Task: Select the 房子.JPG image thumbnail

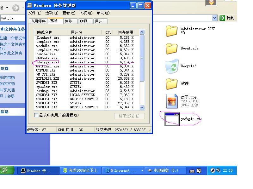Action: pyautogui.click(x=172, y=101)
